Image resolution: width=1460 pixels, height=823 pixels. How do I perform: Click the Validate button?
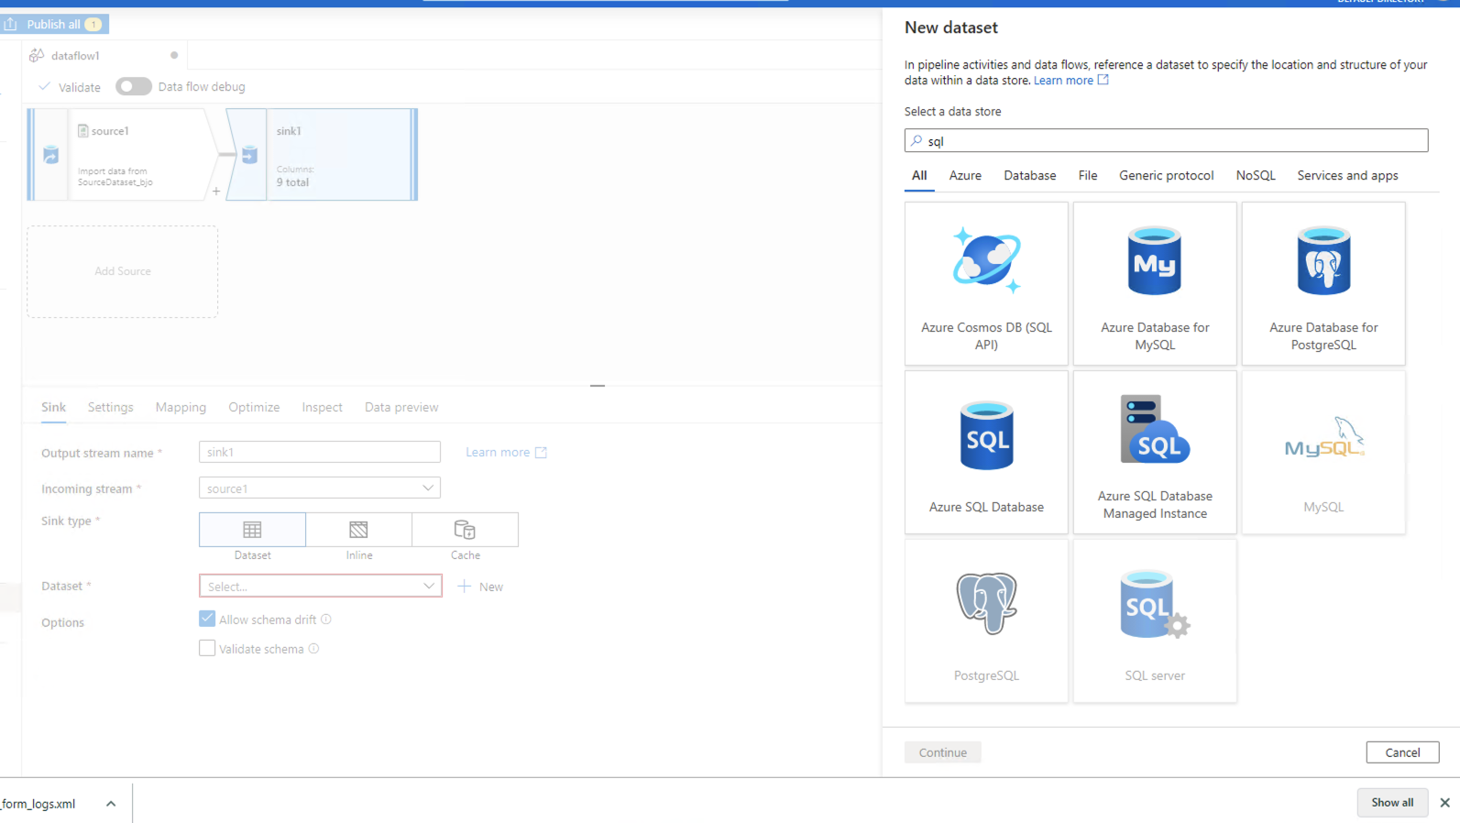click(70, 87)
